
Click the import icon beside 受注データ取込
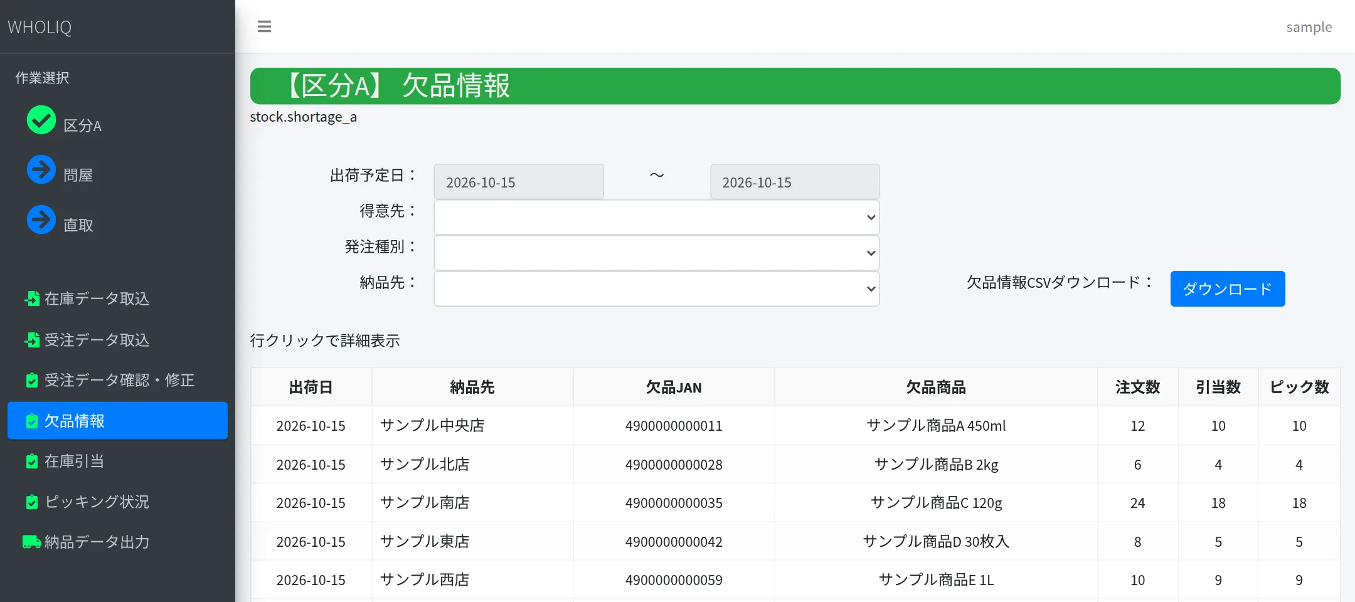[32, 340]
